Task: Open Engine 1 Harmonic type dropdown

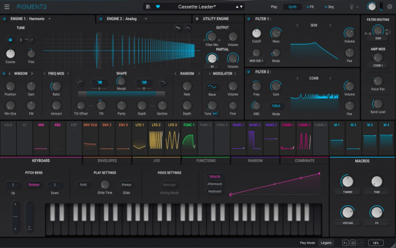Action: [x=49, y=19]
